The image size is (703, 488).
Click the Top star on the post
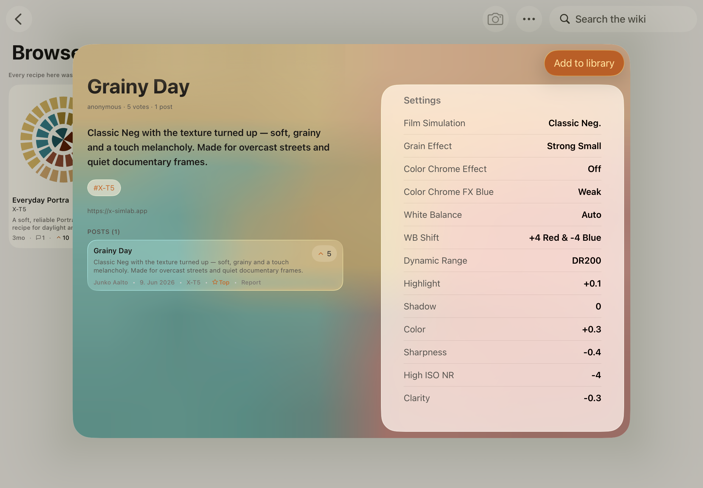coord(221,282)
